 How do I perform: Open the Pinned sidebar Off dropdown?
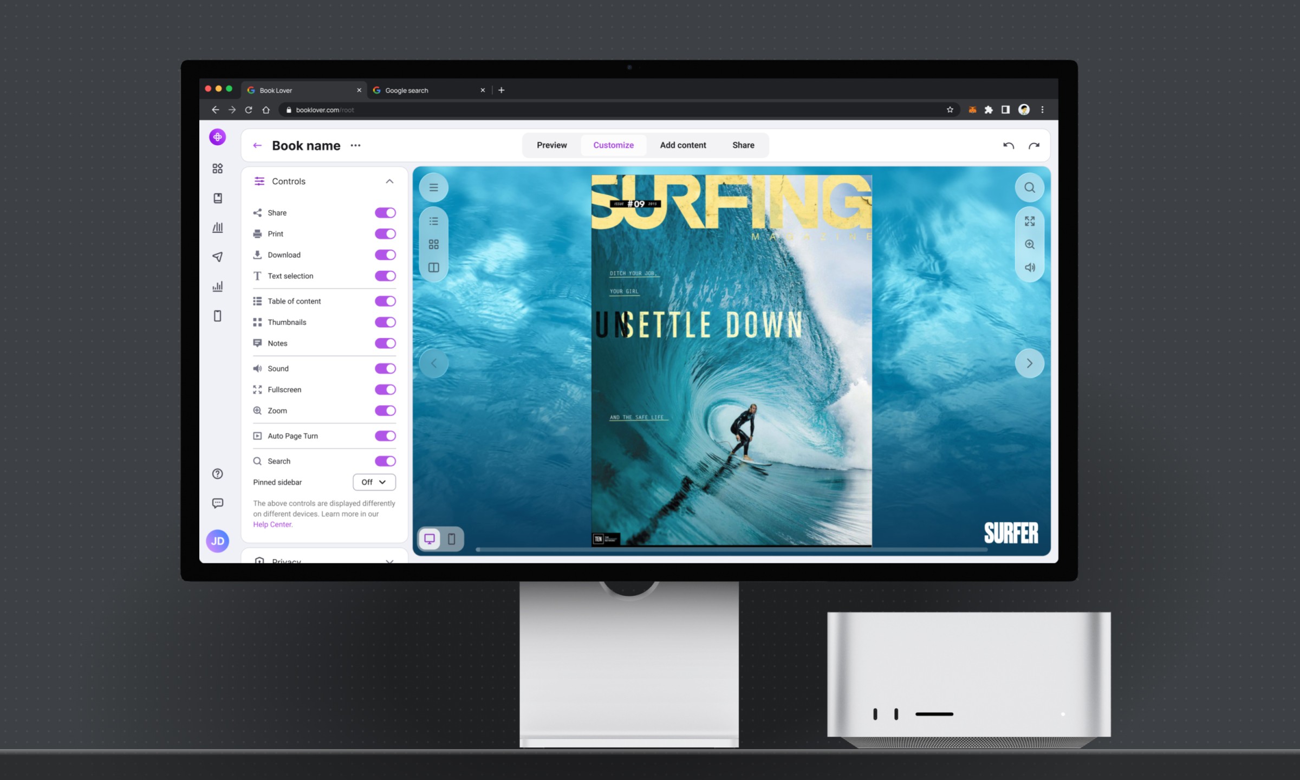coord(374,482)
